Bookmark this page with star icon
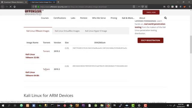 pos(146,7)
